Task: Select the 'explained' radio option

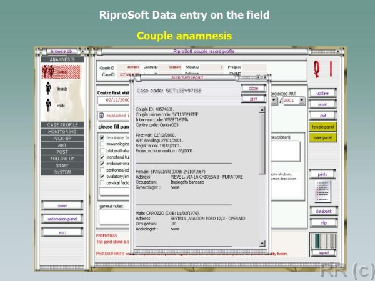Action: pos(101,116)
